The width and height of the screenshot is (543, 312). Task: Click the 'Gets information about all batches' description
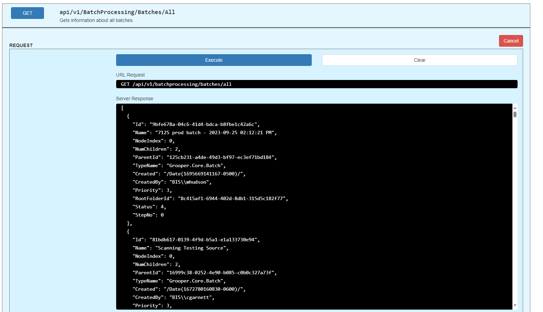point(97,20)
